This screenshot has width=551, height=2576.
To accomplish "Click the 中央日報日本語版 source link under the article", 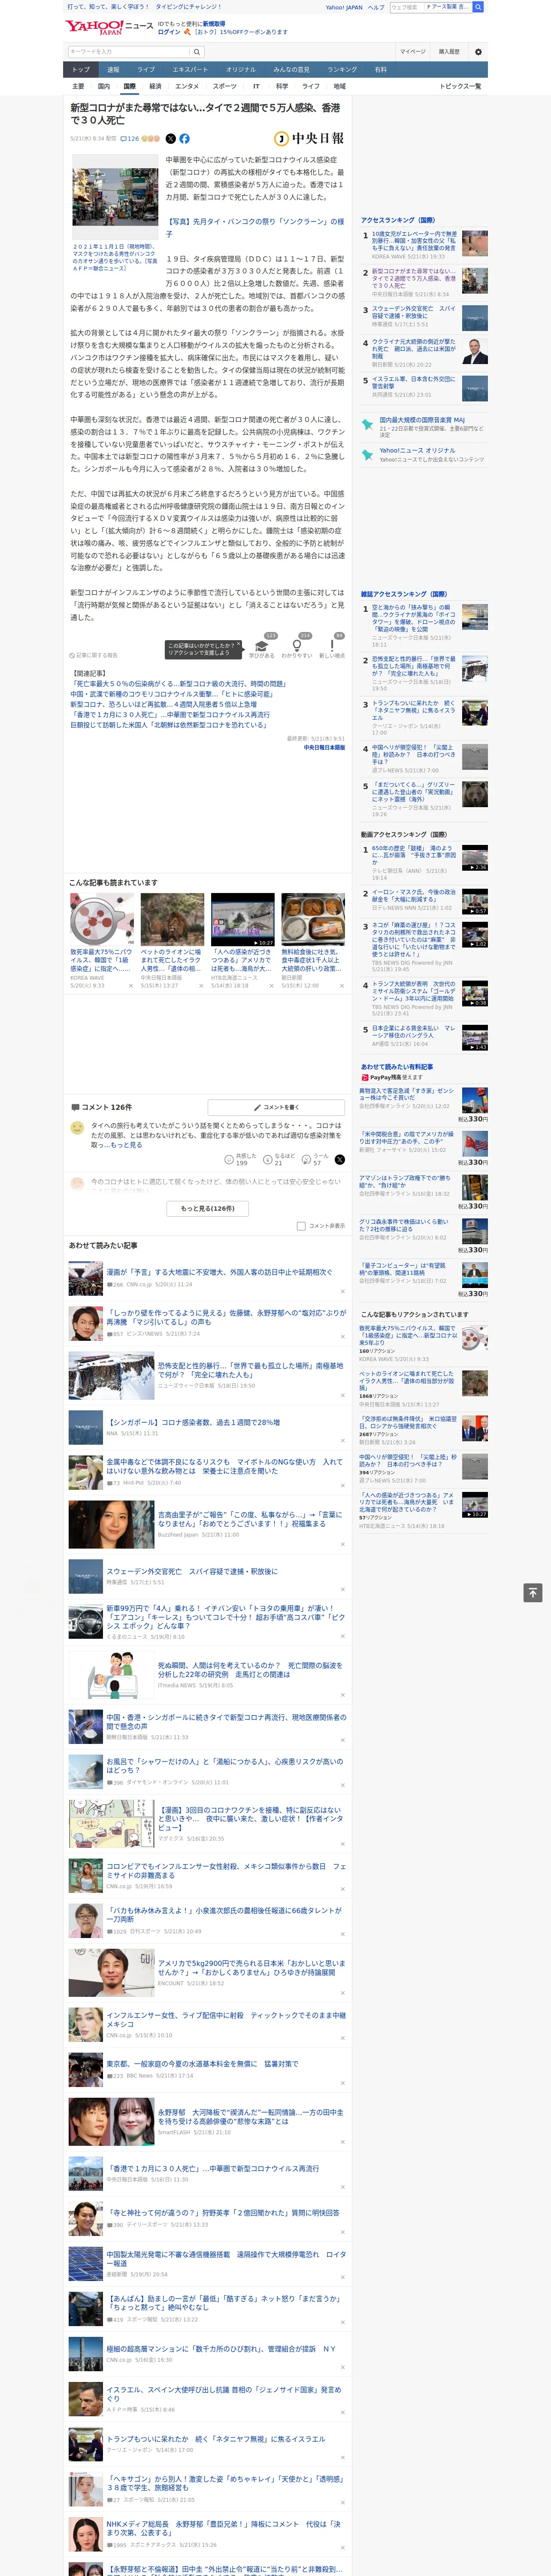I will [324, 747].
